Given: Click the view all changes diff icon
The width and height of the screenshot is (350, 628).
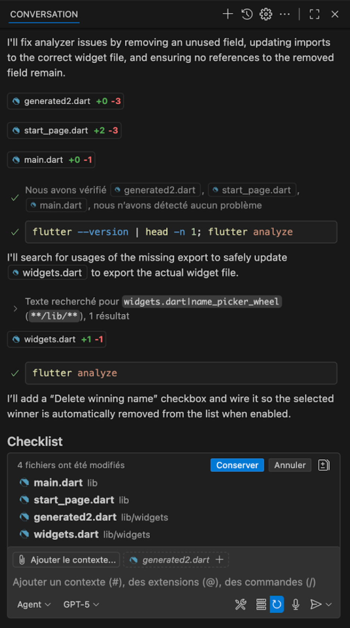Looking at the screenshot, I should pyautogui.click(x=324, y=465).
